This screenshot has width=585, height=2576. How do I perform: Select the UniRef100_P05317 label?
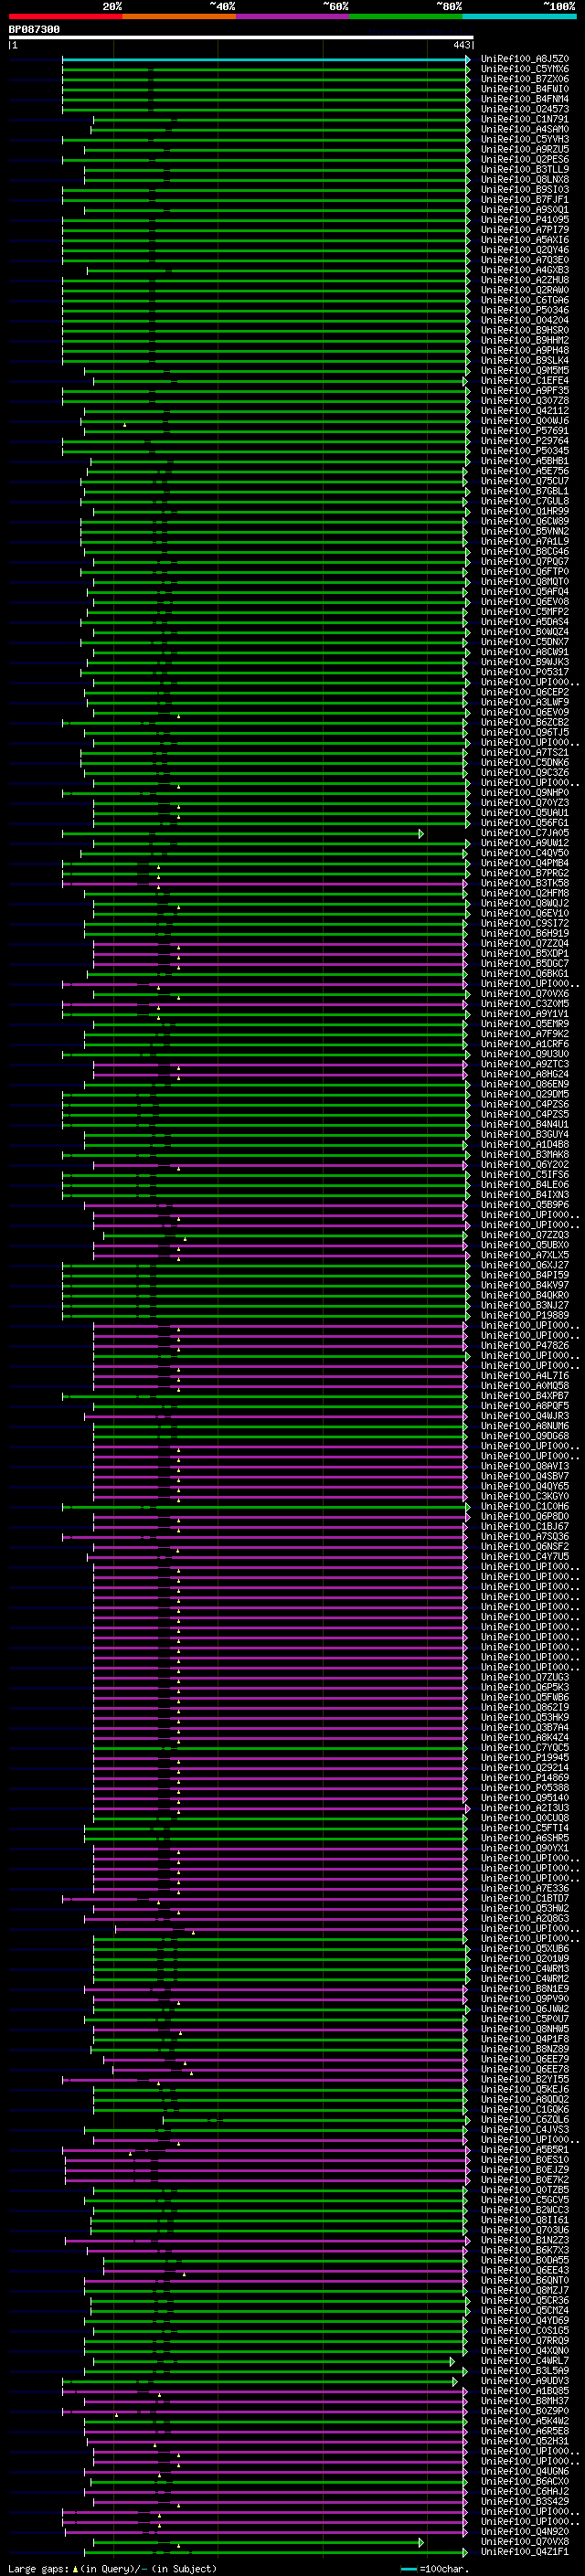(x=525, y=672)
